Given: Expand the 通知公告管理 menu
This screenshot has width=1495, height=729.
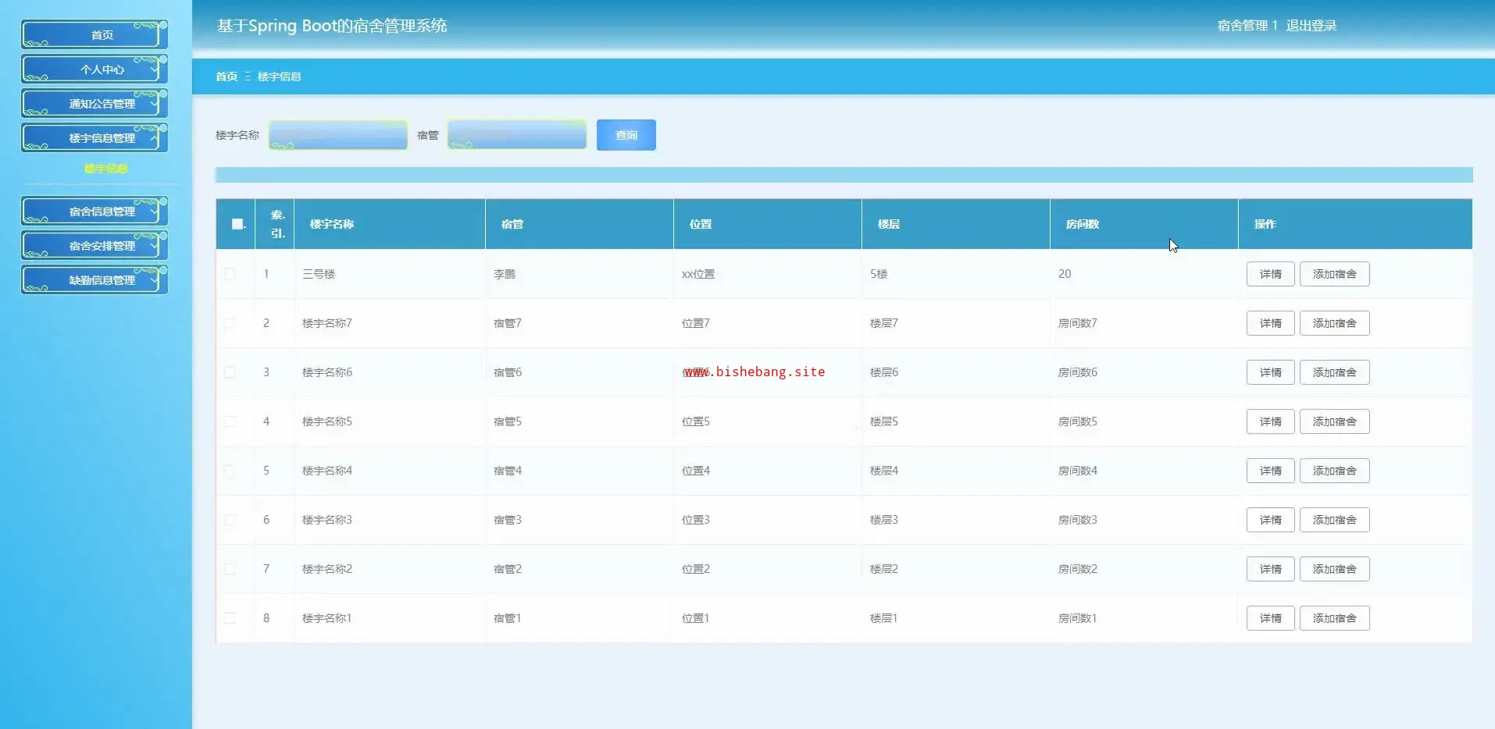Looking at the screenshot, I should pos(95,104).
